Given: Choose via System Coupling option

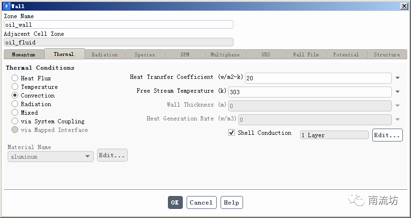Looking at the screenshot, I should (x=48, y=121).
